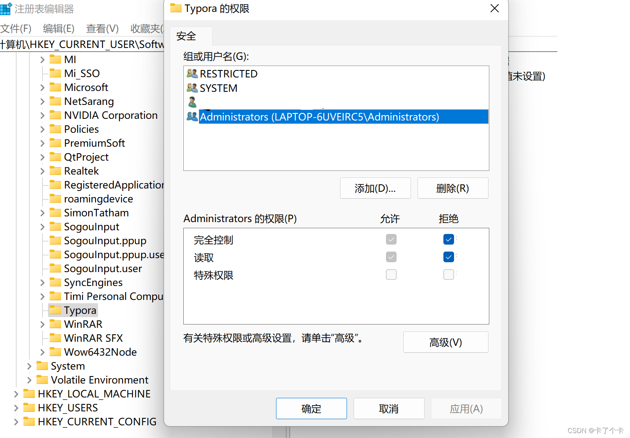Open the 查看(V) menu

[x=102, y=28]
